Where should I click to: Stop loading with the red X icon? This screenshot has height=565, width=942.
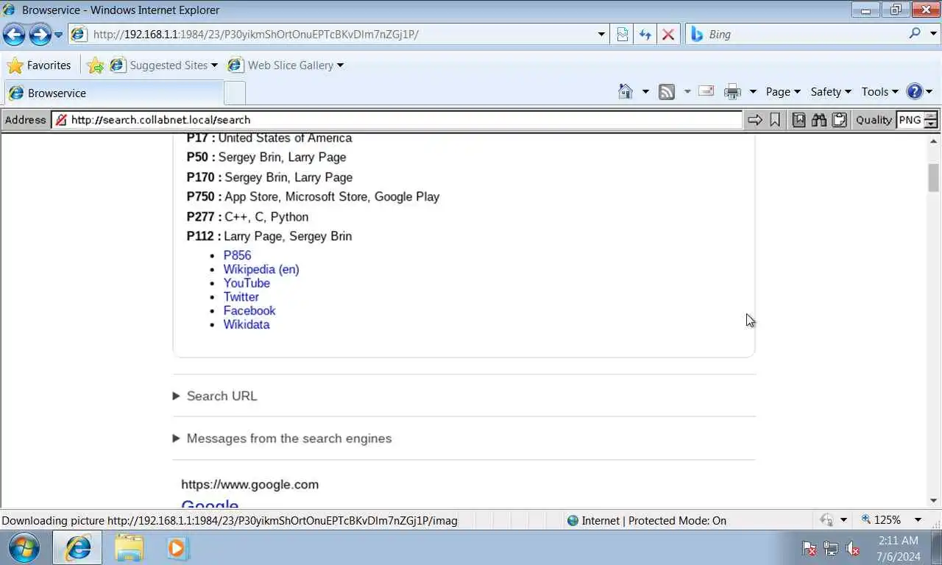tap(667, 34)
